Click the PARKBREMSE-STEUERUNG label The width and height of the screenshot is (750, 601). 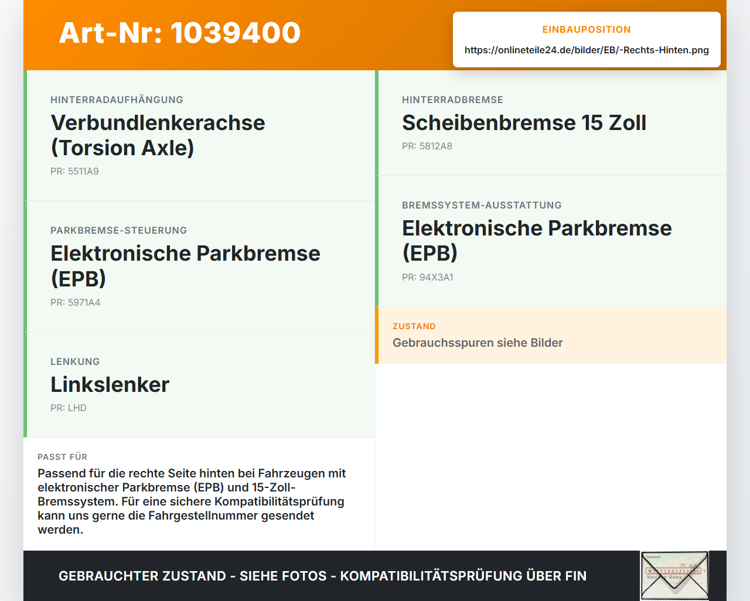[118, 230]
